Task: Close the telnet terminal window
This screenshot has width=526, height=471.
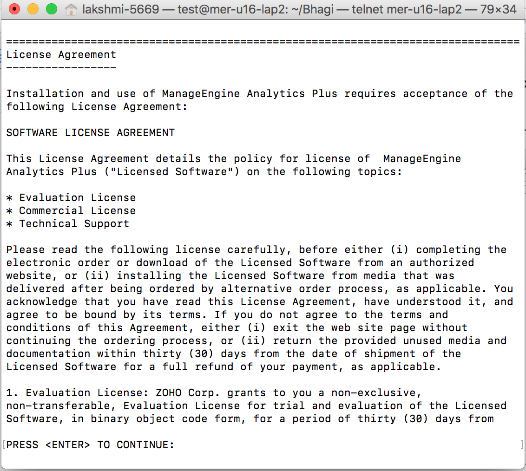Action: click(x=14, y=9)
